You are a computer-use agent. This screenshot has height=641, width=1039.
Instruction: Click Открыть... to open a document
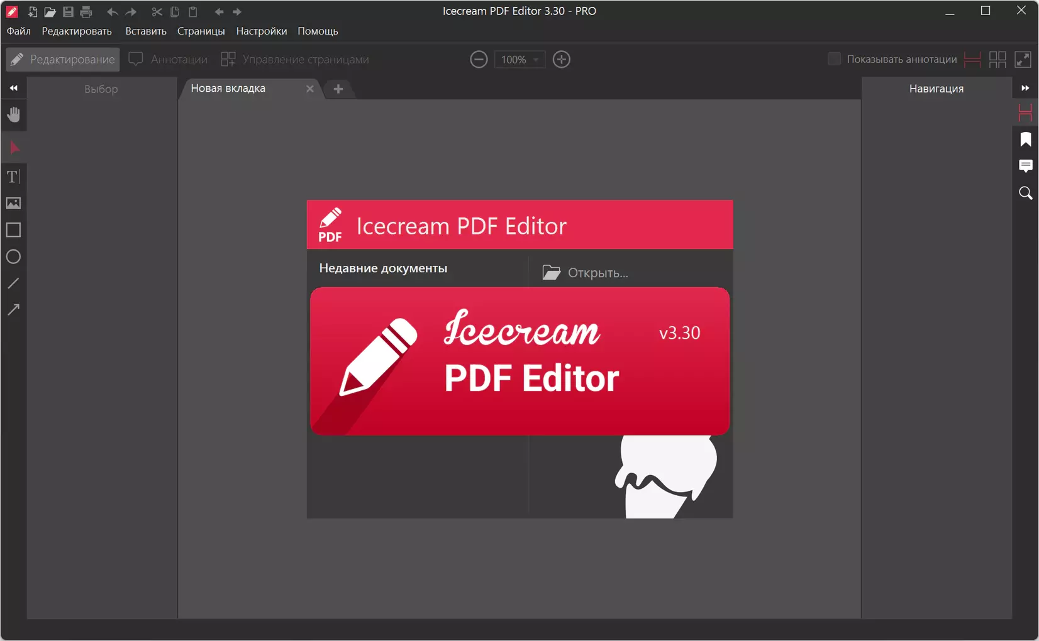pos(586,273)
